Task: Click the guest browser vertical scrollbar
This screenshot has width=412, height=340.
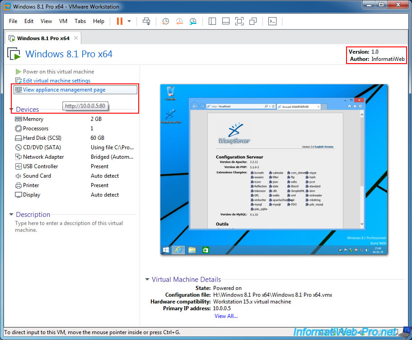Action: (362, 169)
